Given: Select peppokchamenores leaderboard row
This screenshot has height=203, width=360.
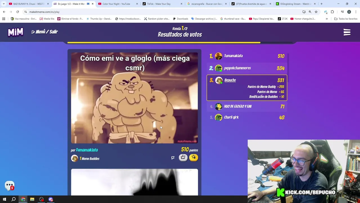Looking at the screenshot, I should pyautogui.click(x=247, y=68).
